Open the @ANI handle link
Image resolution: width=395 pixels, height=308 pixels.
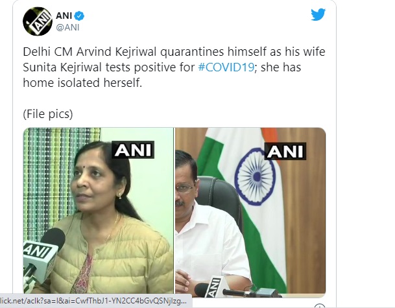[67, 27]
